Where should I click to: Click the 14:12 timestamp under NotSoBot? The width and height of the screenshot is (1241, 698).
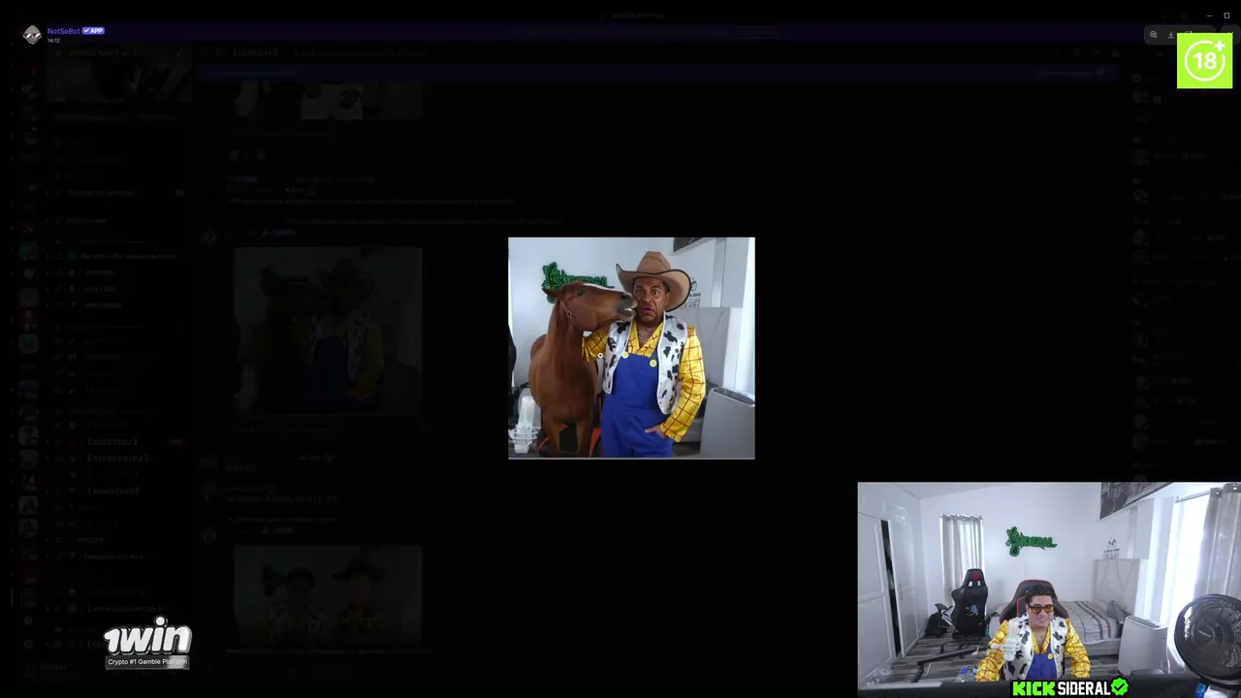(x=53, y=41)
